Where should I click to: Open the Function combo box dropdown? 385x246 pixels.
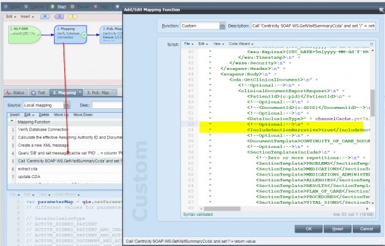pos(223,26)
